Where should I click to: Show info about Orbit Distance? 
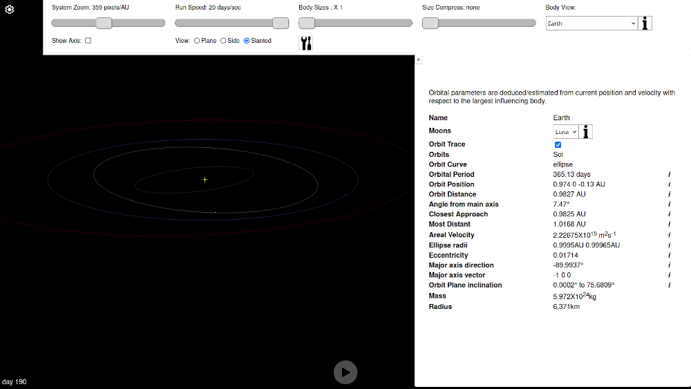point(669,194)
